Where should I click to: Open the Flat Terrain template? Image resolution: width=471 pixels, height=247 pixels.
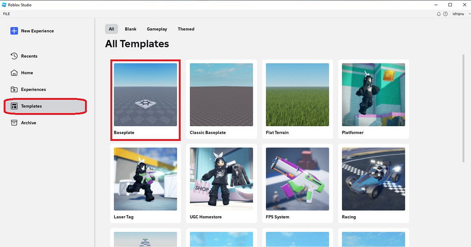[x=297, y=94]
